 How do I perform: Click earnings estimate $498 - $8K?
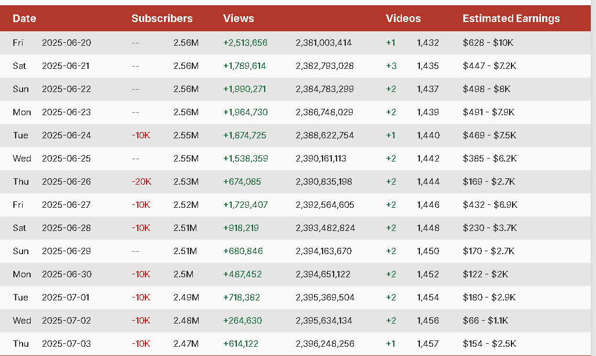[487, 89]
